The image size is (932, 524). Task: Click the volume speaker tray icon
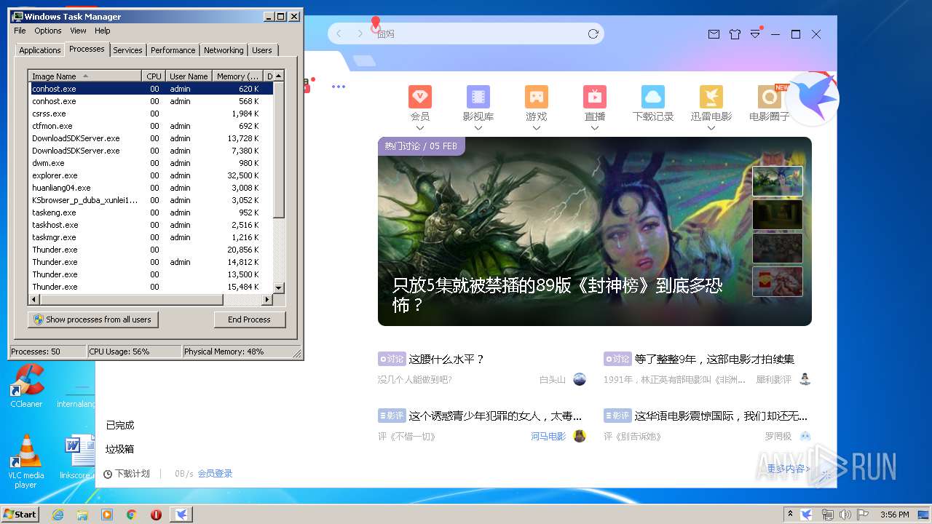[845, 515]
